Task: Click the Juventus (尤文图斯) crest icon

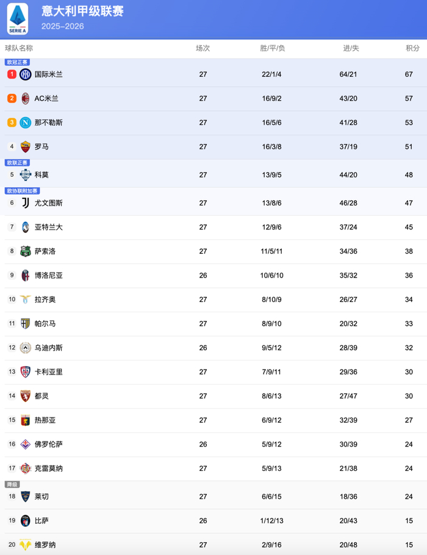Action: pyautogui.click(x=25, y=203)
